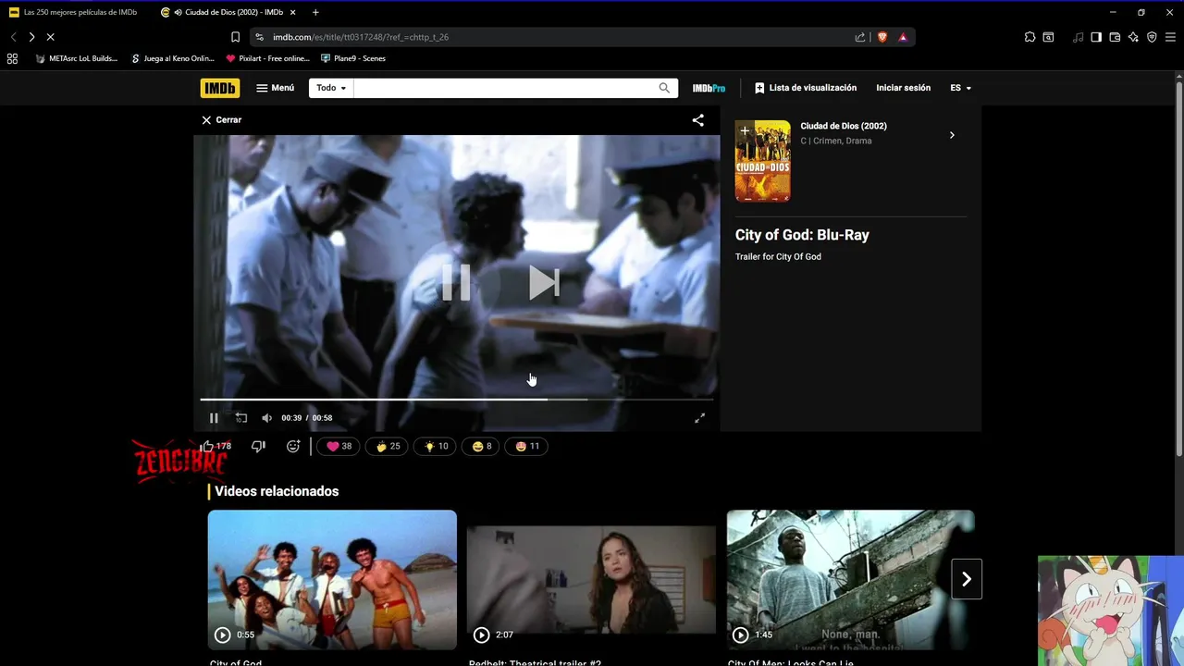Viewport: 1184px width, 666px height.
Task: Play the 1:45 City of Men thumbnail
Action: point(850,580)
